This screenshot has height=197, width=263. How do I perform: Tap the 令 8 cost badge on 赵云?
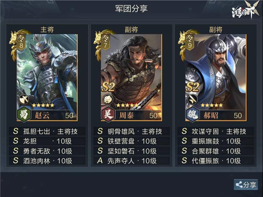coord(21,42)
